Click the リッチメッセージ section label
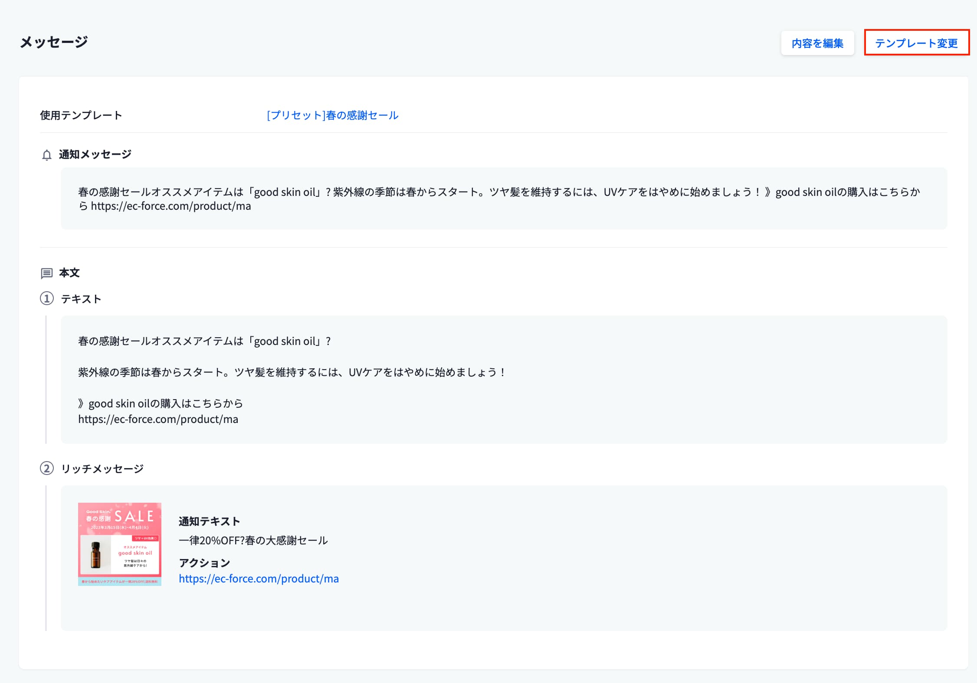The width and height of the screenshot is (977, 683). click(x=102, y=469)
